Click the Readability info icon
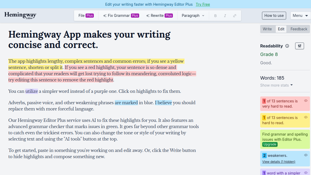This screenshot has height=175, width=311. pyautogui.click(x=287, y=46)
